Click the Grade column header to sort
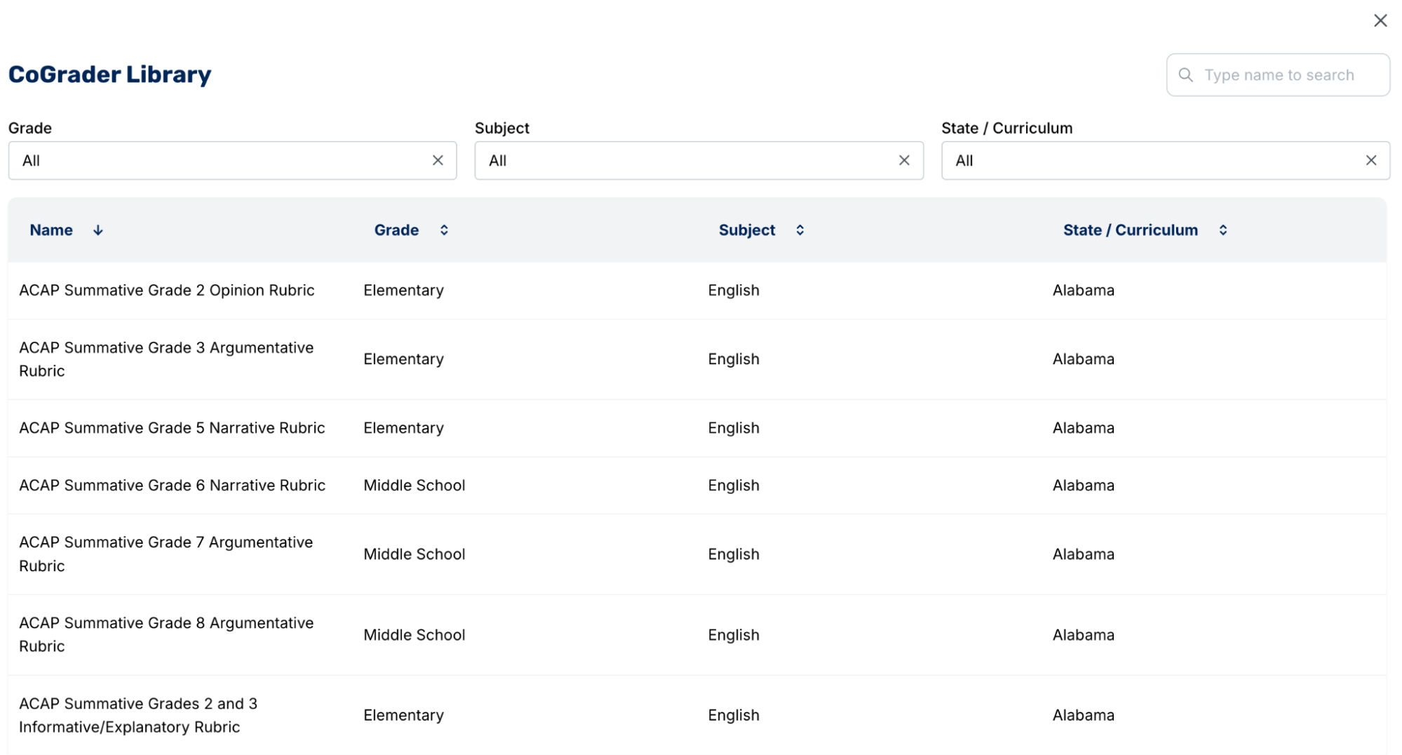1402x755 pixels. click(x=396, y=229)
